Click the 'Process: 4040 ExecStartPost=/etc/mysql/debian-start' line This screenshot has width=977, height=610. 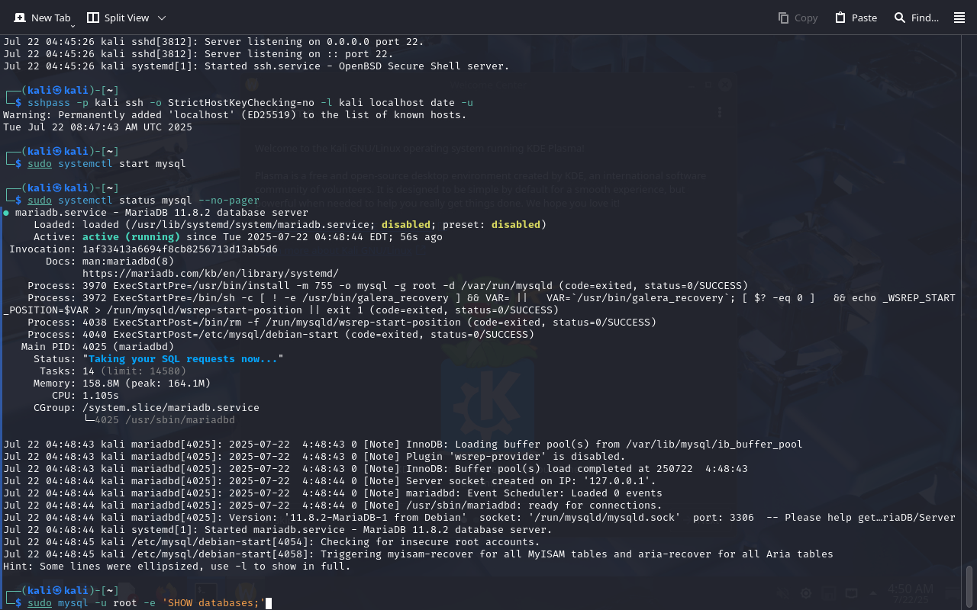point(281,334)
